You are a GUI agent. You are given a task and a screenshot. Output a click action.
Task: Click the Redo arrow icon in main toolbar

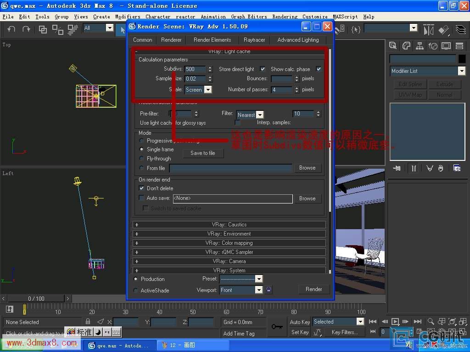[26, 29]
